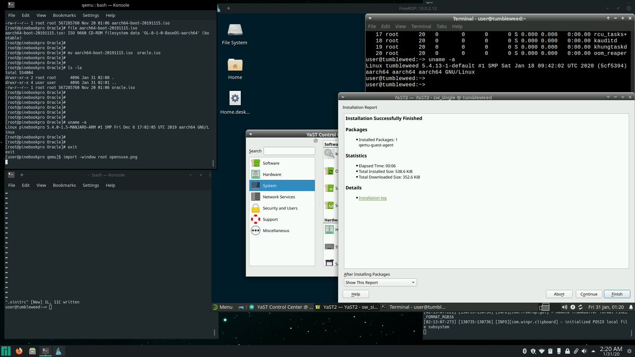
Task: Open the clipboard paperclip tray icon
Action: pyautogui.click(x=576, y=351)
